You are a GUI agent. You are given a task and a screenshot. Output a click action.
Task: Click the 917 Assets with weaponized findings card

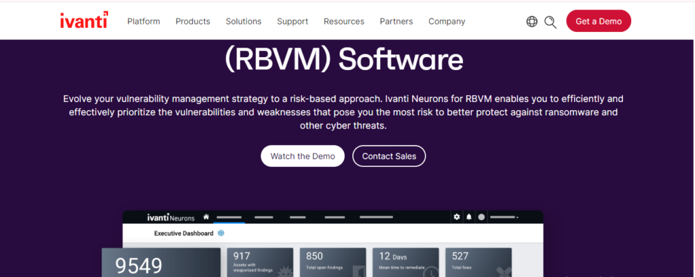(x=260, y=262)
